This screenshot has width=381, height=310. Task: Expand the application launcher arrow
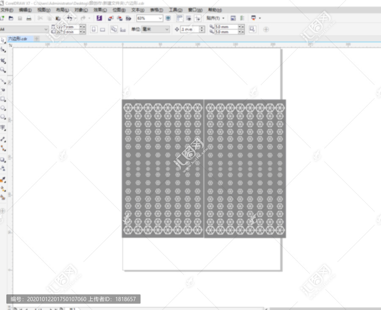(260, 18)
